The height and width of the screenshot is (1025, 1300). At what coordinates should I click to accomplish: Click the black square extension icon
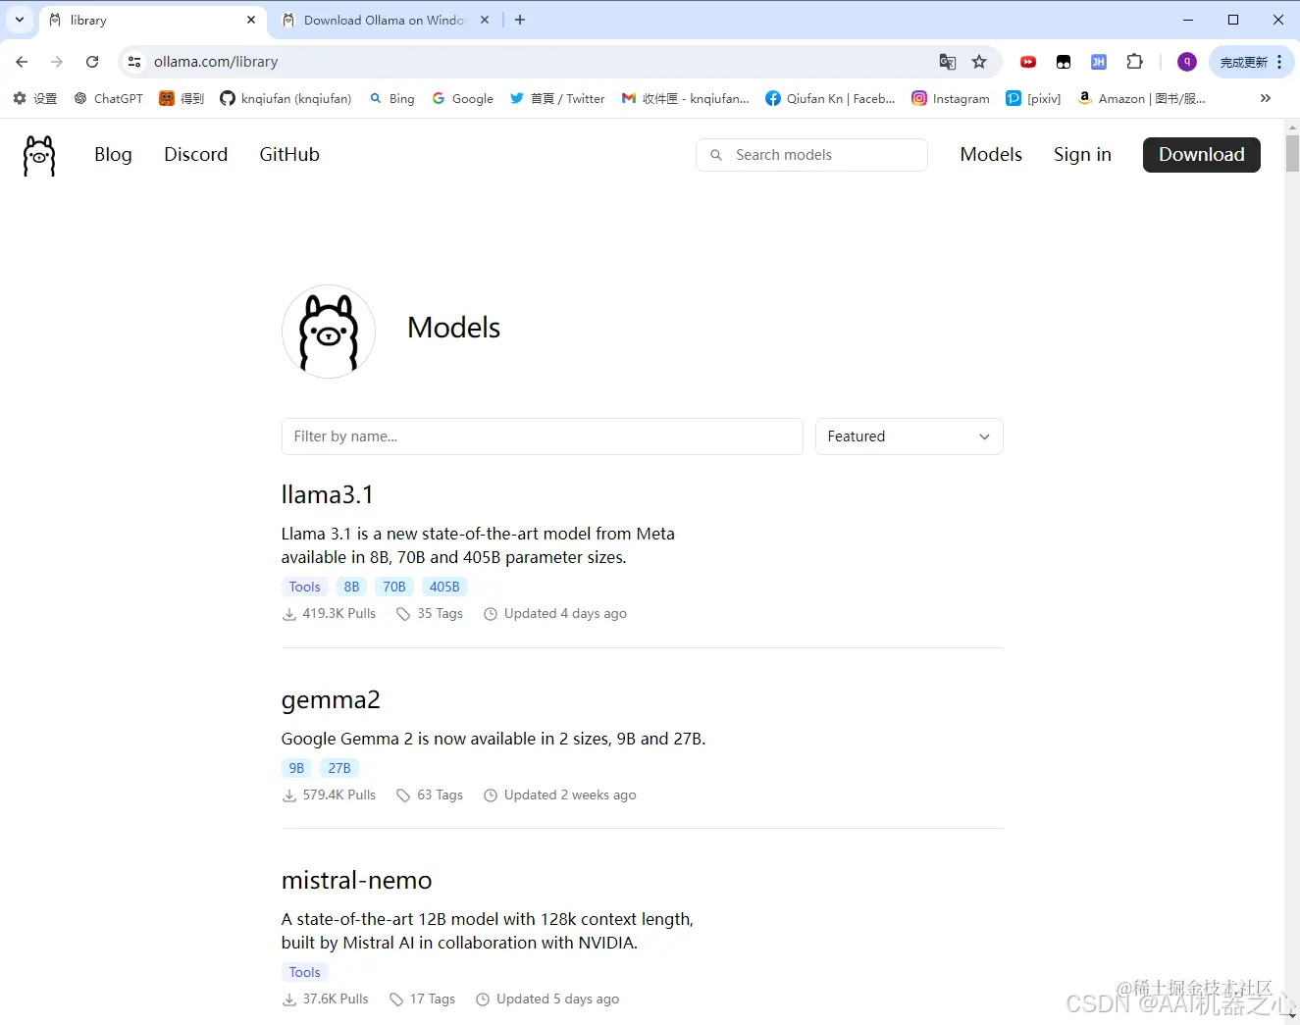tap(1064, 62)
